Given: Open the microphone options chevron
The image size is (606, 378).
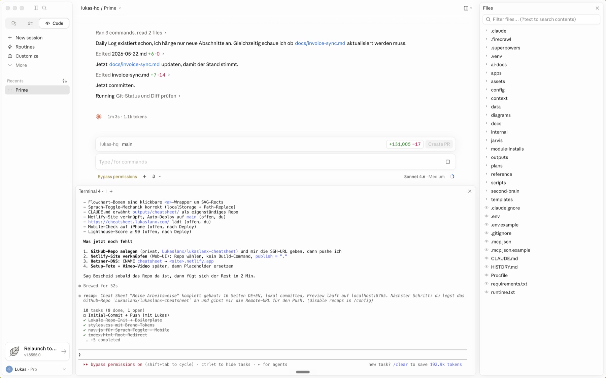Looking at the screenshot, I should coord(160,177).
